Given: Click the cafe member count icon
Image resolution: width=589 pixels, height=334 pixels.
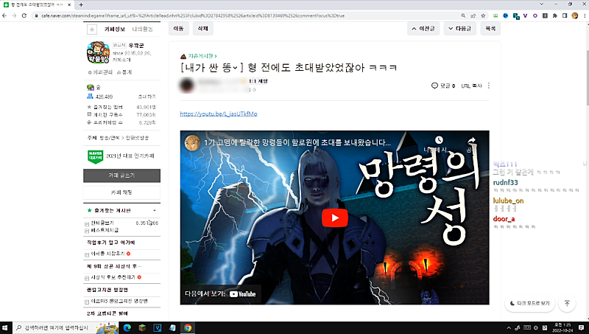Looking at the screenshot, I should [90, 97].
